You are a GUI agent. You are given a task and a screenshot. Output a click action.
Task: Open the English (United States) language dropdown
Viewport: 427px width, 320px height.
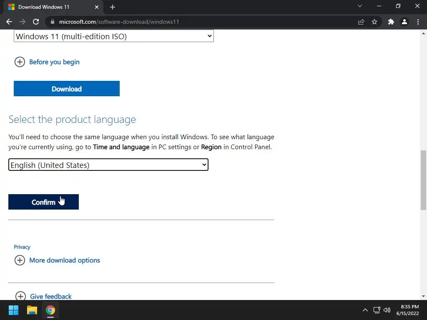108,165
